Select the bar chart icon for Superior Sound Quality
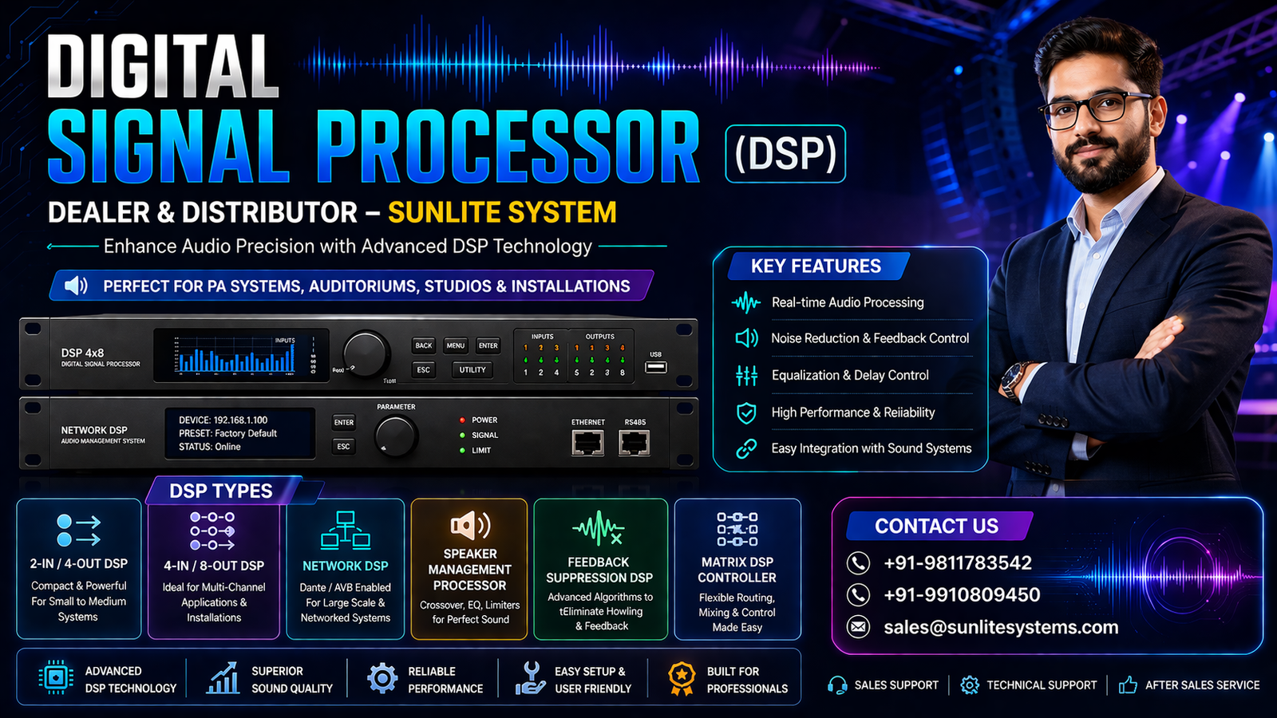Screen dimensions: 1277x718 [223, 678]
